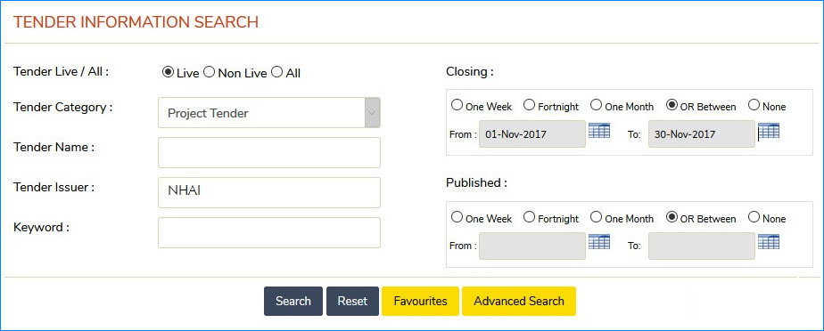Click the Keyword input field
Viewport: 824px width, 331px height.
click(269, 232)
